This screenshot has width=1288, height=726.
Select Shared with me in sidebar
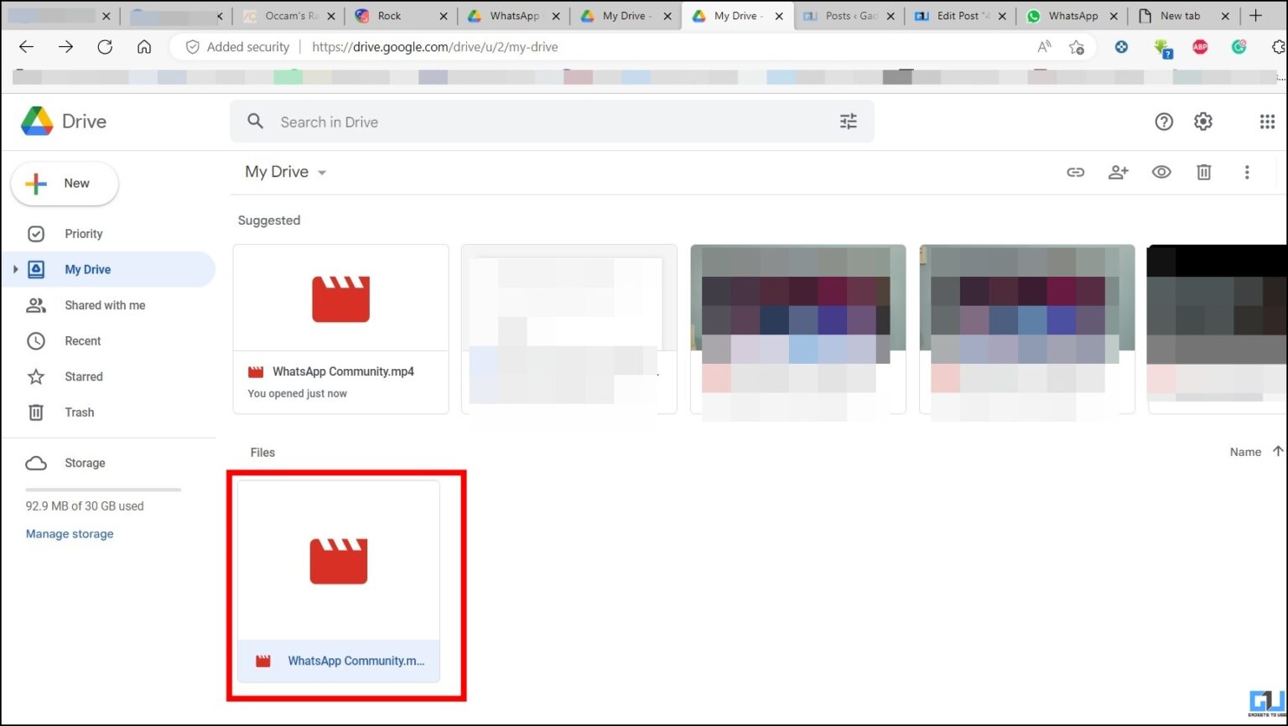coord(105,305)
